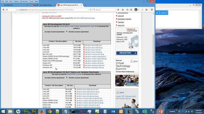Select Accept License Agreement for Demos and Samples
The image size is (204, 114).
pyautogui.click(x=43, y=78)
